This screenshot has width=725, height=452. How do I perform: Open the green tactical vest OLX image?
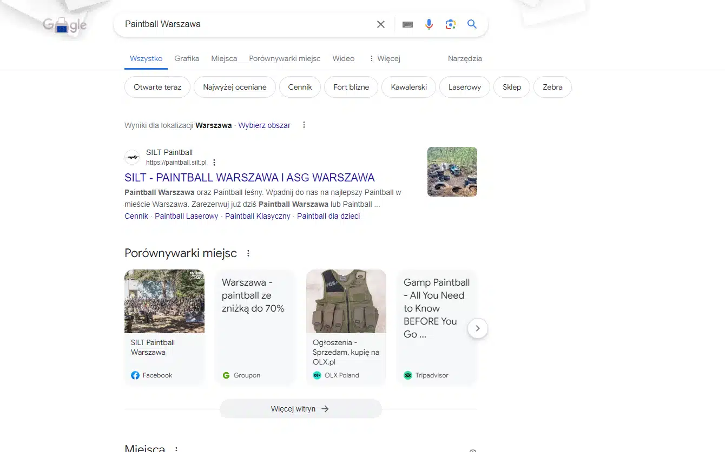[346, 301]
